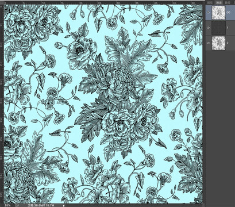
Task: Click the channel name label "2"
Action: click(x=228, y=43)
